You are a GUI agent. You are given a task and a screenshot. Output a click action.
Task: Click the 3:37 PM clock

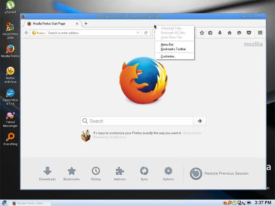point(263,203)
